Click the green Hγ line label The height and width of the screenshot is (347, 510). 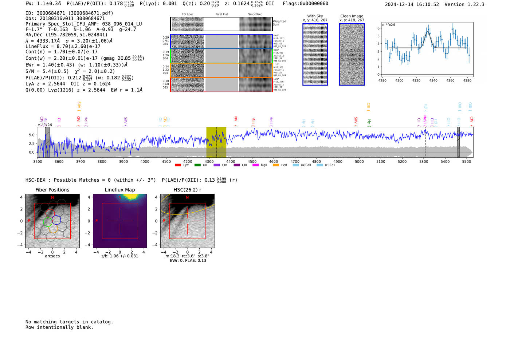tap(369, 122)
